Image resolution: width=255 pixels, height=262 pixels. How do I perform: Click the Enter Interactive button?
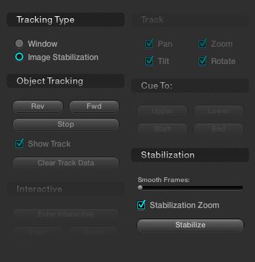66,214
